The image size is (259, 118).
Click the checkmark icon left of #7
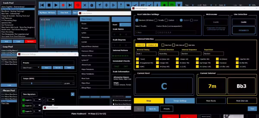click(135, 5)
